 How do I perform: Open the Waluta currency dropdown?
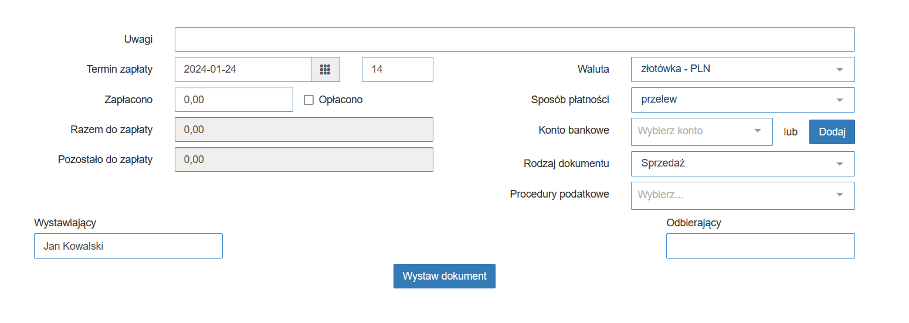(x=742, y=69)
